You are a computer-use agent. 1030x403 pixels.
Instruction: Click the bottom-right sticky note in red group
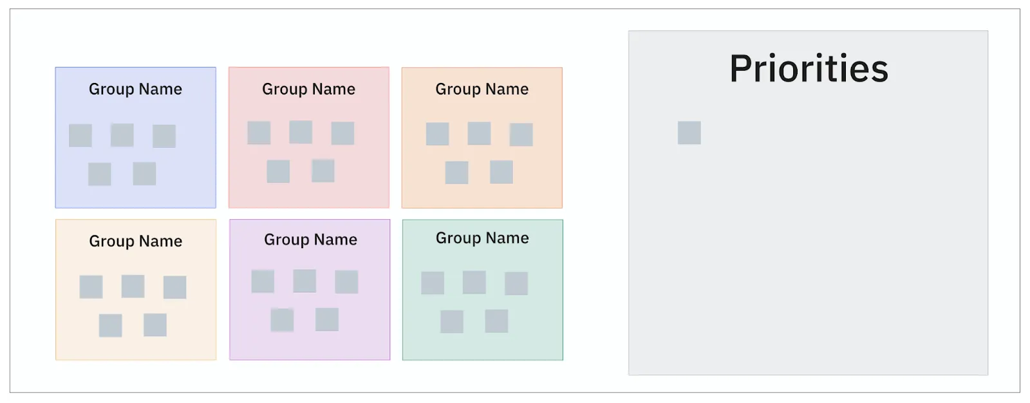coord(323,171)
